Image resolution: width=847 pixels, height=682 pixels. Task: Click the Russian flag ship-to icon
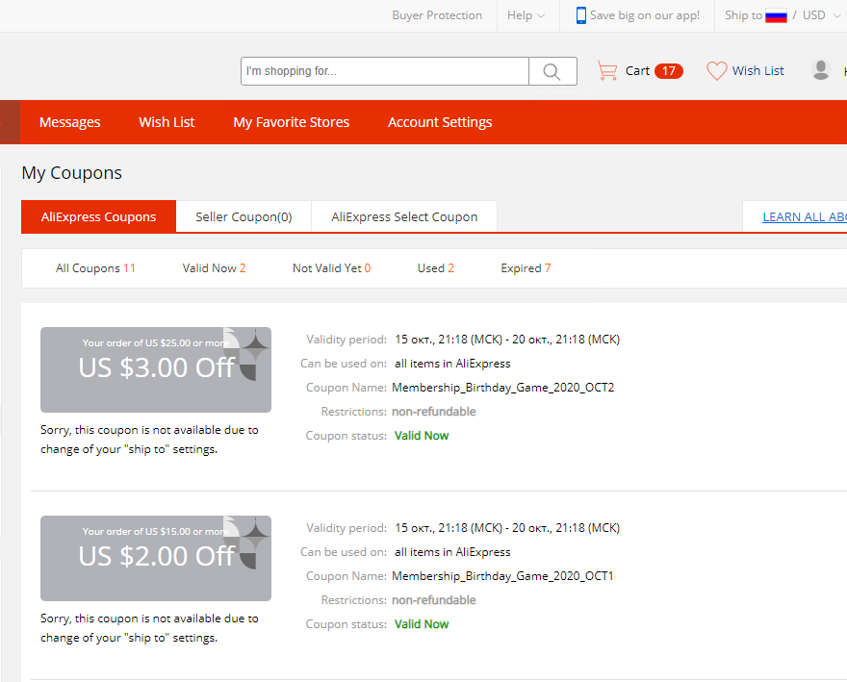tap(776, 15)
